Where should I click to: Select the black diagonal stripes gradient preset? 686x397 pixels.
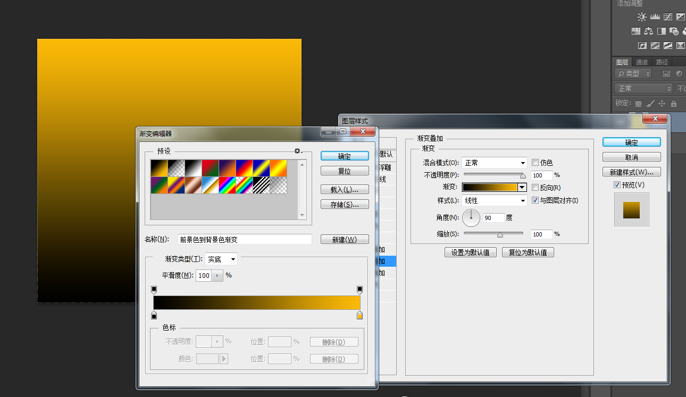click(262, 185)
